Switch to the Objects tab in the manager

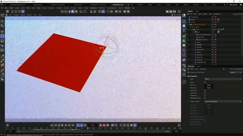[x=190, y=11]
